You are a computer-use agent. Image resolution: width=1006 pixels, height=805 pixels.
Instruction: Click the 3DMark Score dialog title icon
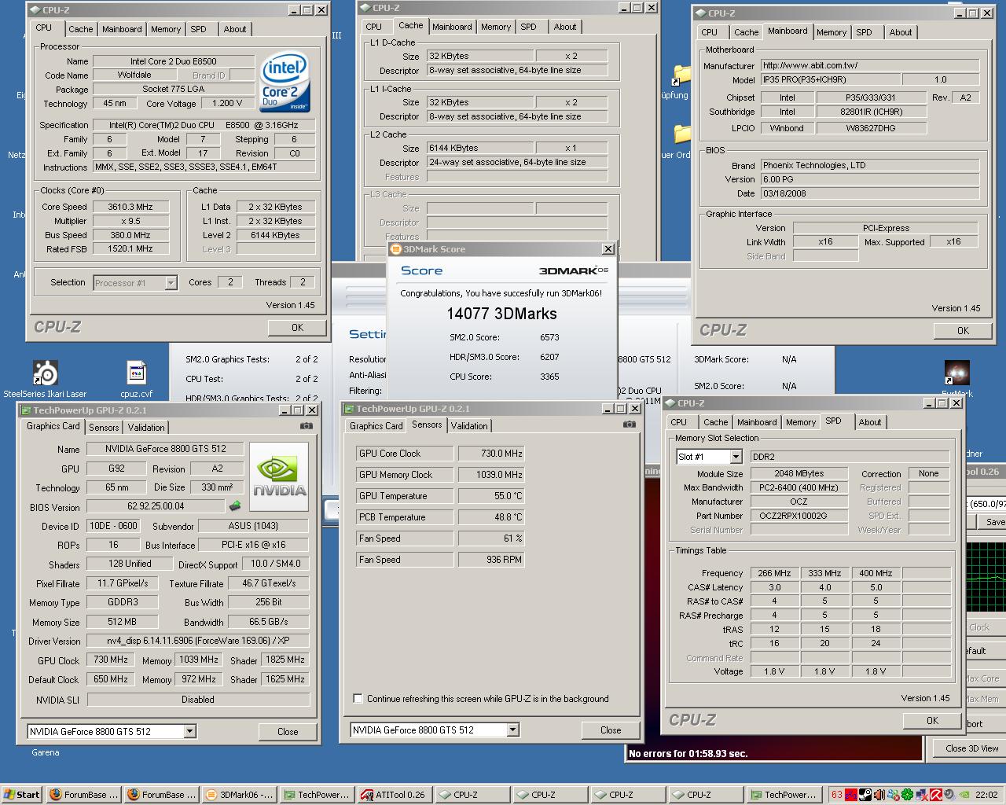pos(395,249)
